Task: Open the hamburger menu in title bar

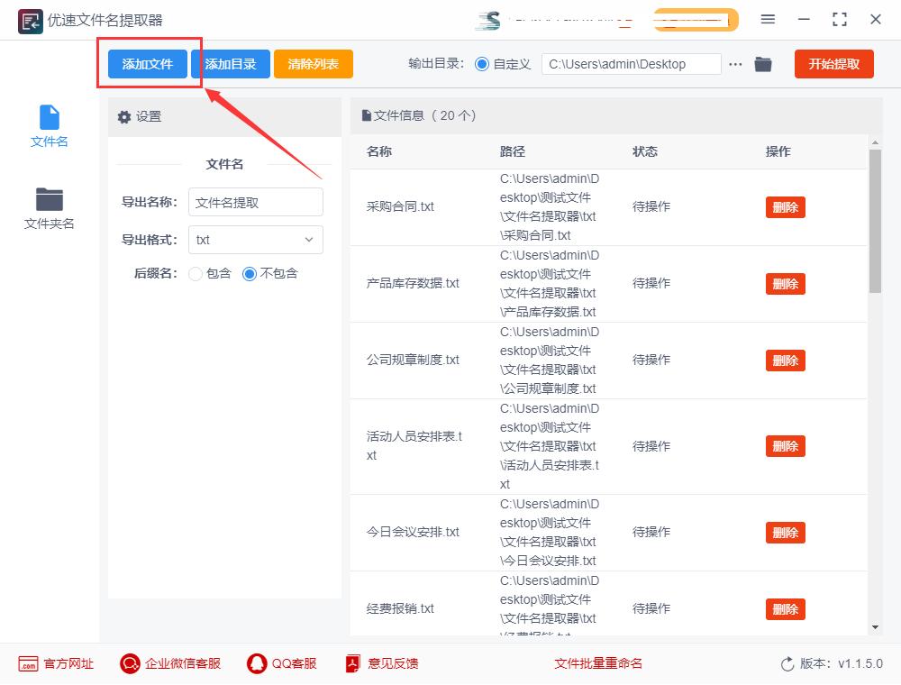Action: (x=769, y=18)
